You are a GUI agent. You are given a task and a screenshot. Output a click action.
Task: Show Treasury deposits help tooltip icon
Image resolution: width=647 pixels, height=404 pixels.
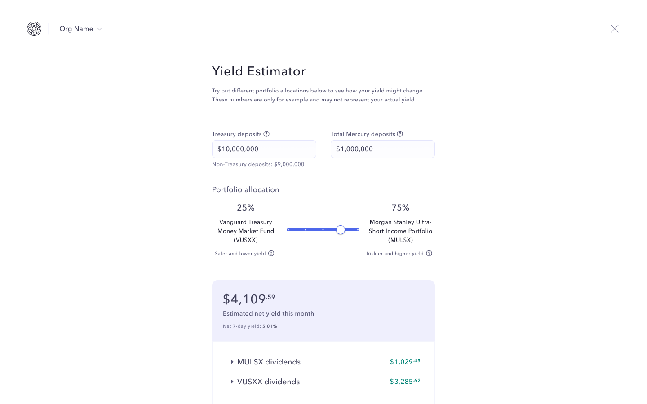[266, 134]
